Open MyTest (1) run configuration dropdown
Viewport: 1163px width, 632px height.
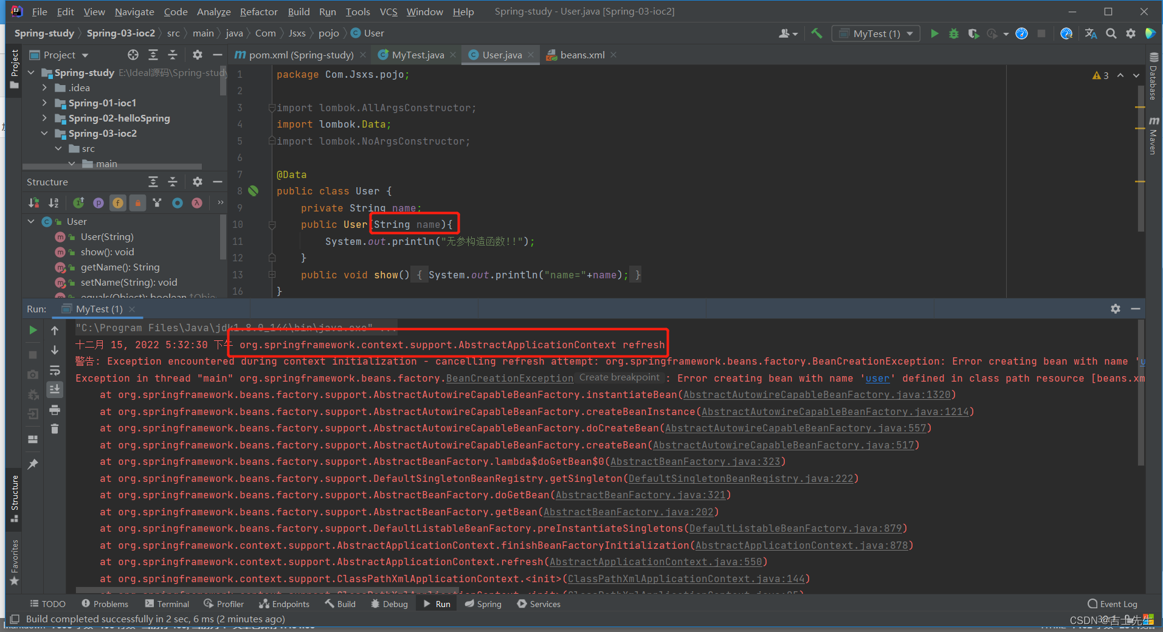point(876,34)
